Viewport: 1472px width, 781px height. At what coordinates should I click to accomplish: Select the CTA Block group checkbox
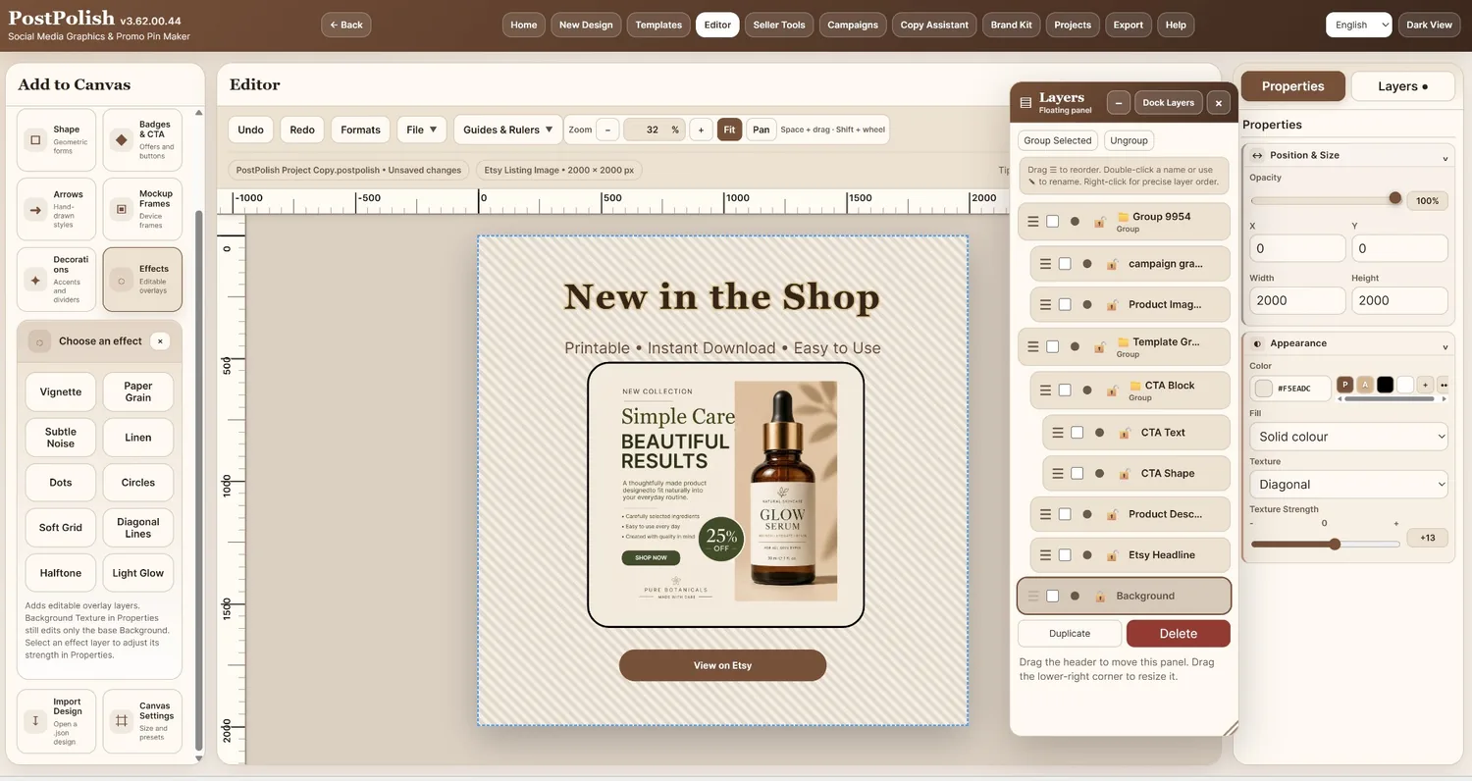click(x=1065, y=390)
